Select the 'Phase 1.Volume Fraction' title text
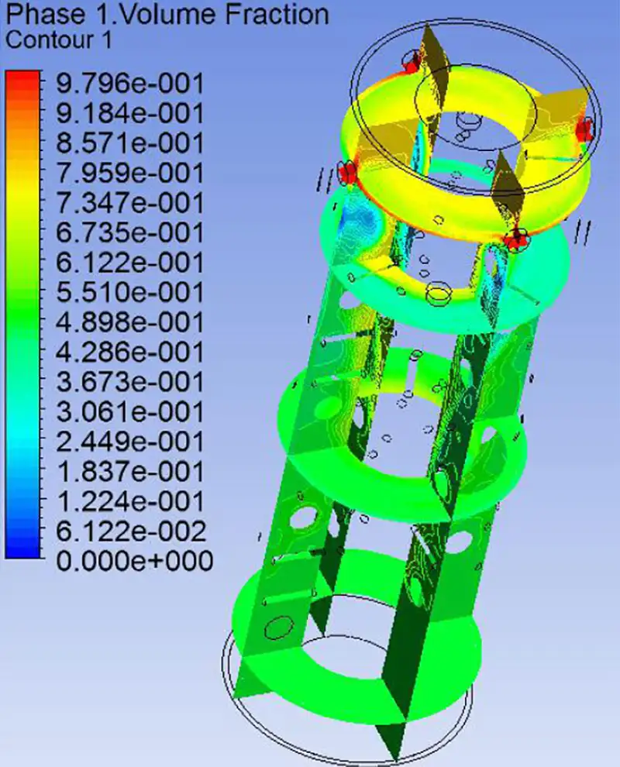 167,14
